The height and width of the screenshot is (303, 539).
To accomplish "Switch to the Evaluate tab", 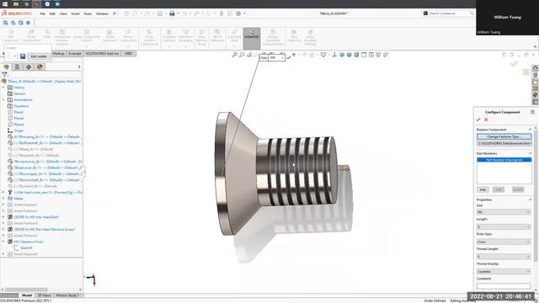I will [75, 54].
